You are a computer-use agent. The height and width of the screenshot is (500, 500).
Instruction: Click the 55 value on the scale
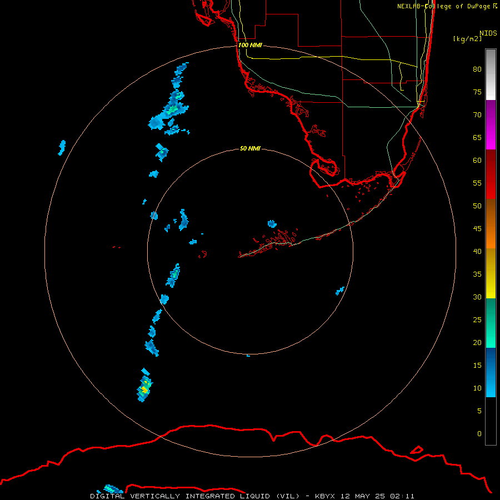pos(477,183)
